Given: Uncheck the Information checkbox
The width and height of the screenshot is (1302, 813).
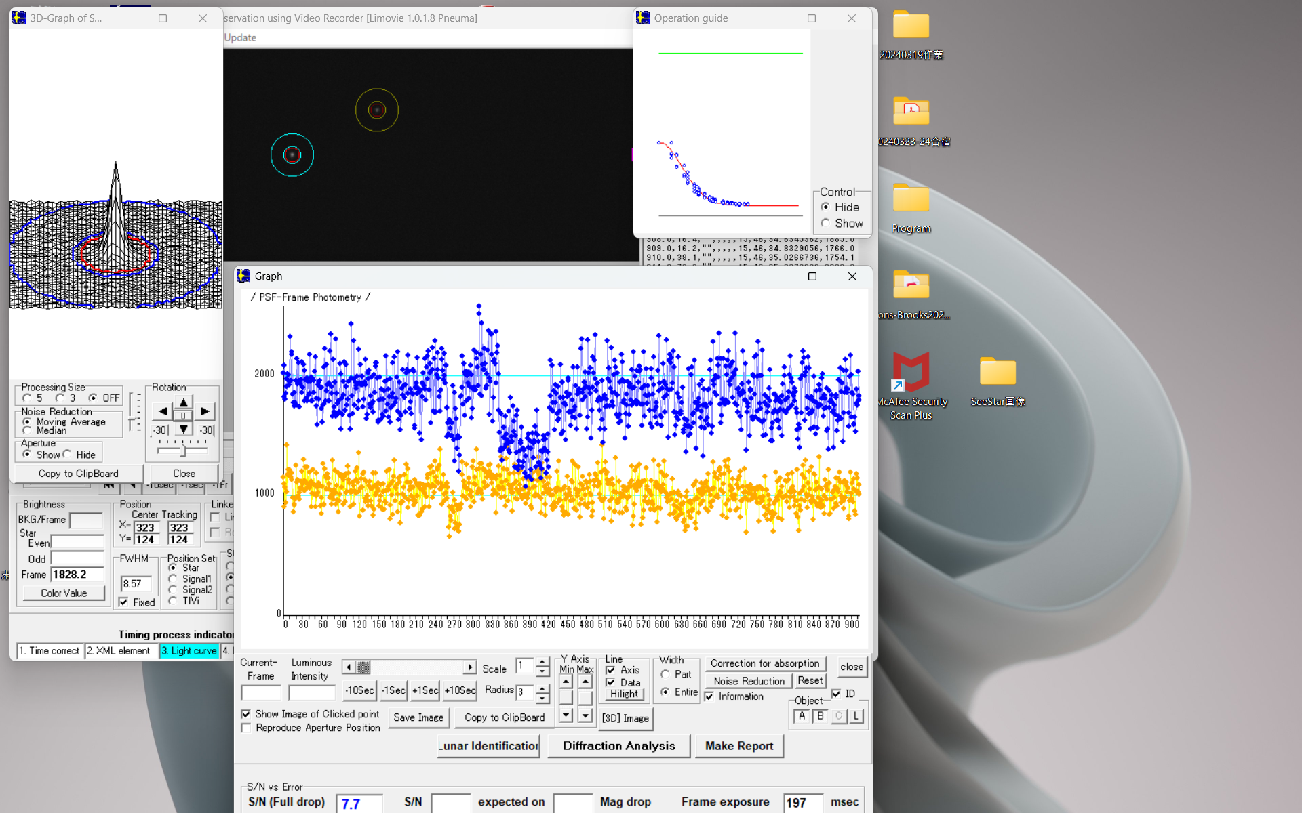Looking at the screenshot, I should click(x=709, y=696).
